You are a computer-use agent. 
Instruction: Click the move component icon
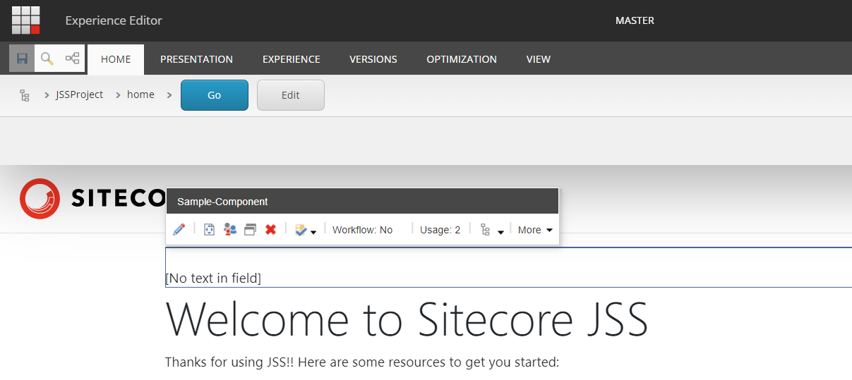209,230
